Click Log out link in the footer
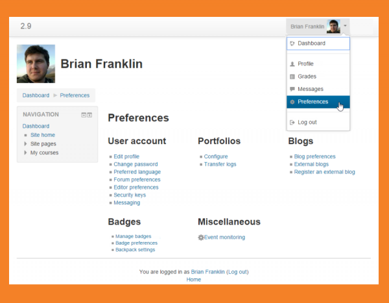The image size is (389, 303). point(238,272)
